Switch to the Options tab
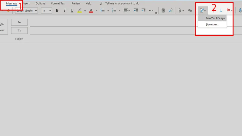 tap(40, 3)
